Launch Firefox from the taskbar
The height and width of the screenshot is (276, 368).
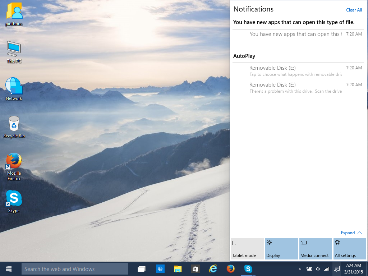(x=230, y=269)
